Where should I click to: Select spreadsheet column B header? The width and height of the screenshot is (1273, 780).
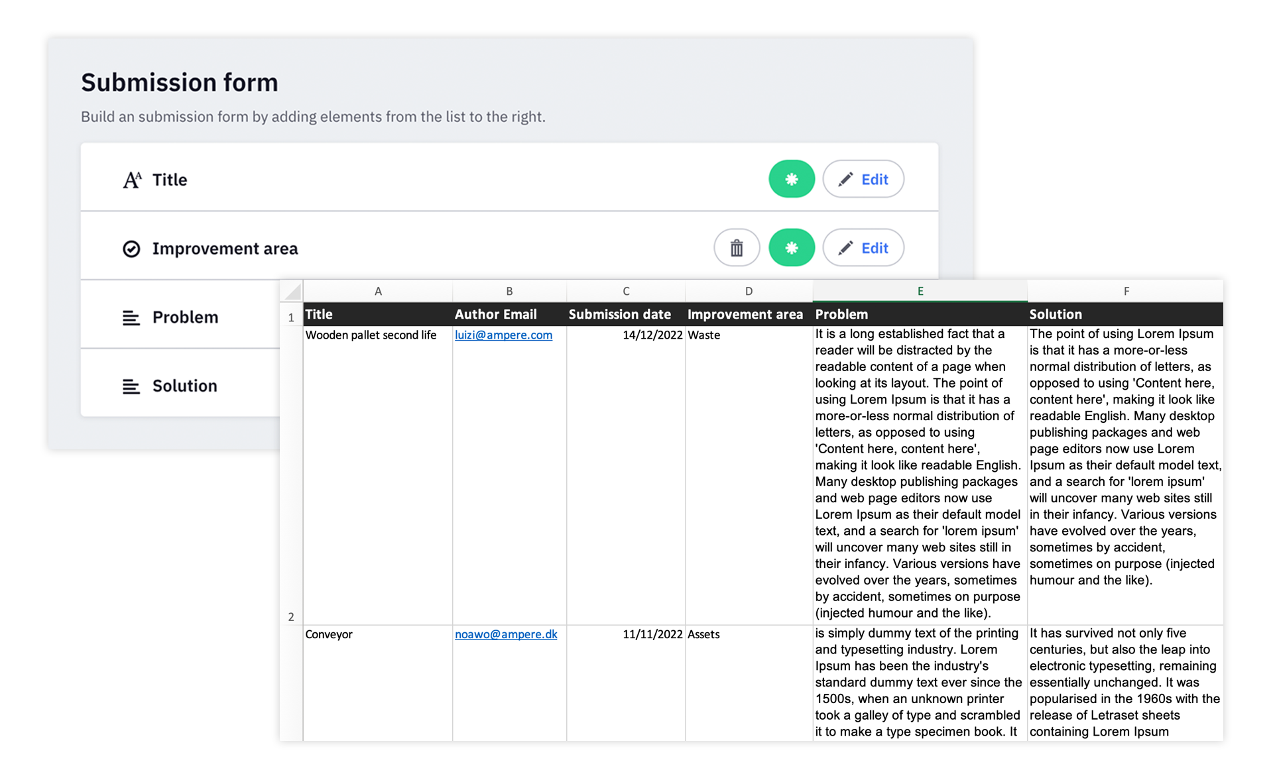(x=509, y=291)
